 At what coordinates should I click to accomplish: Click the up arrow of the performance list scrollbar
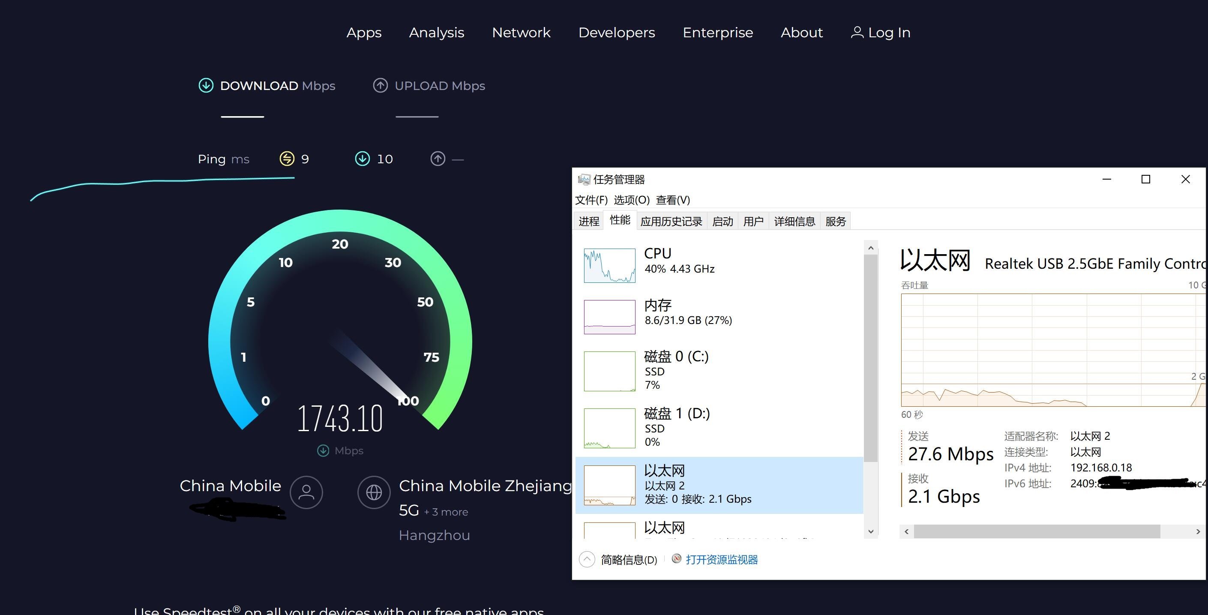click(871, 248)
